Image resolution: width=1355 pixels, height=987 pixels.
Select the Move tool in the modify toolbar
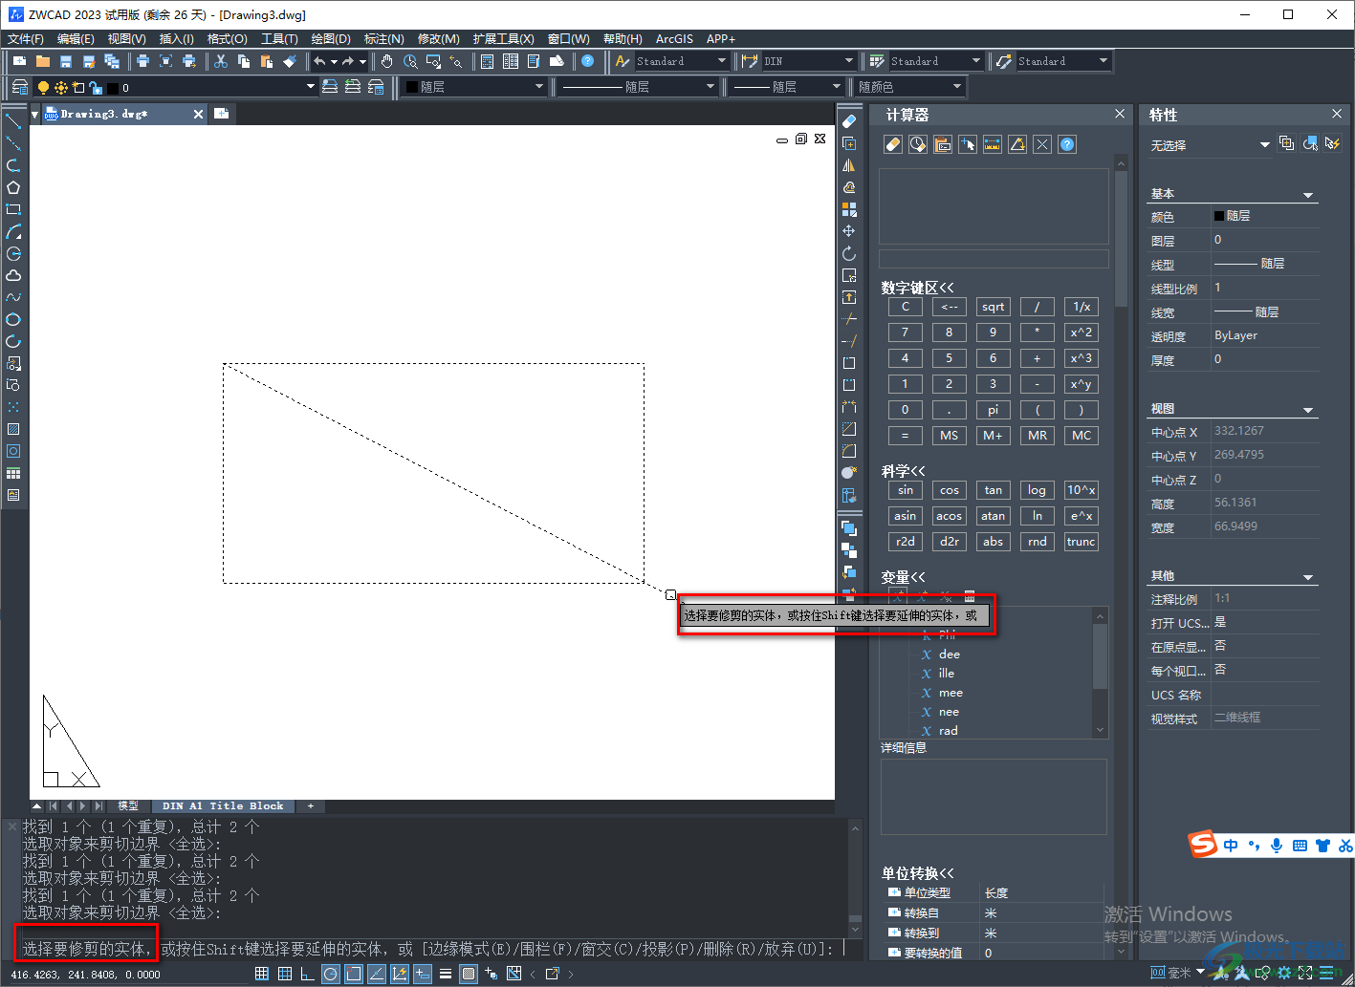coord(848,231)
